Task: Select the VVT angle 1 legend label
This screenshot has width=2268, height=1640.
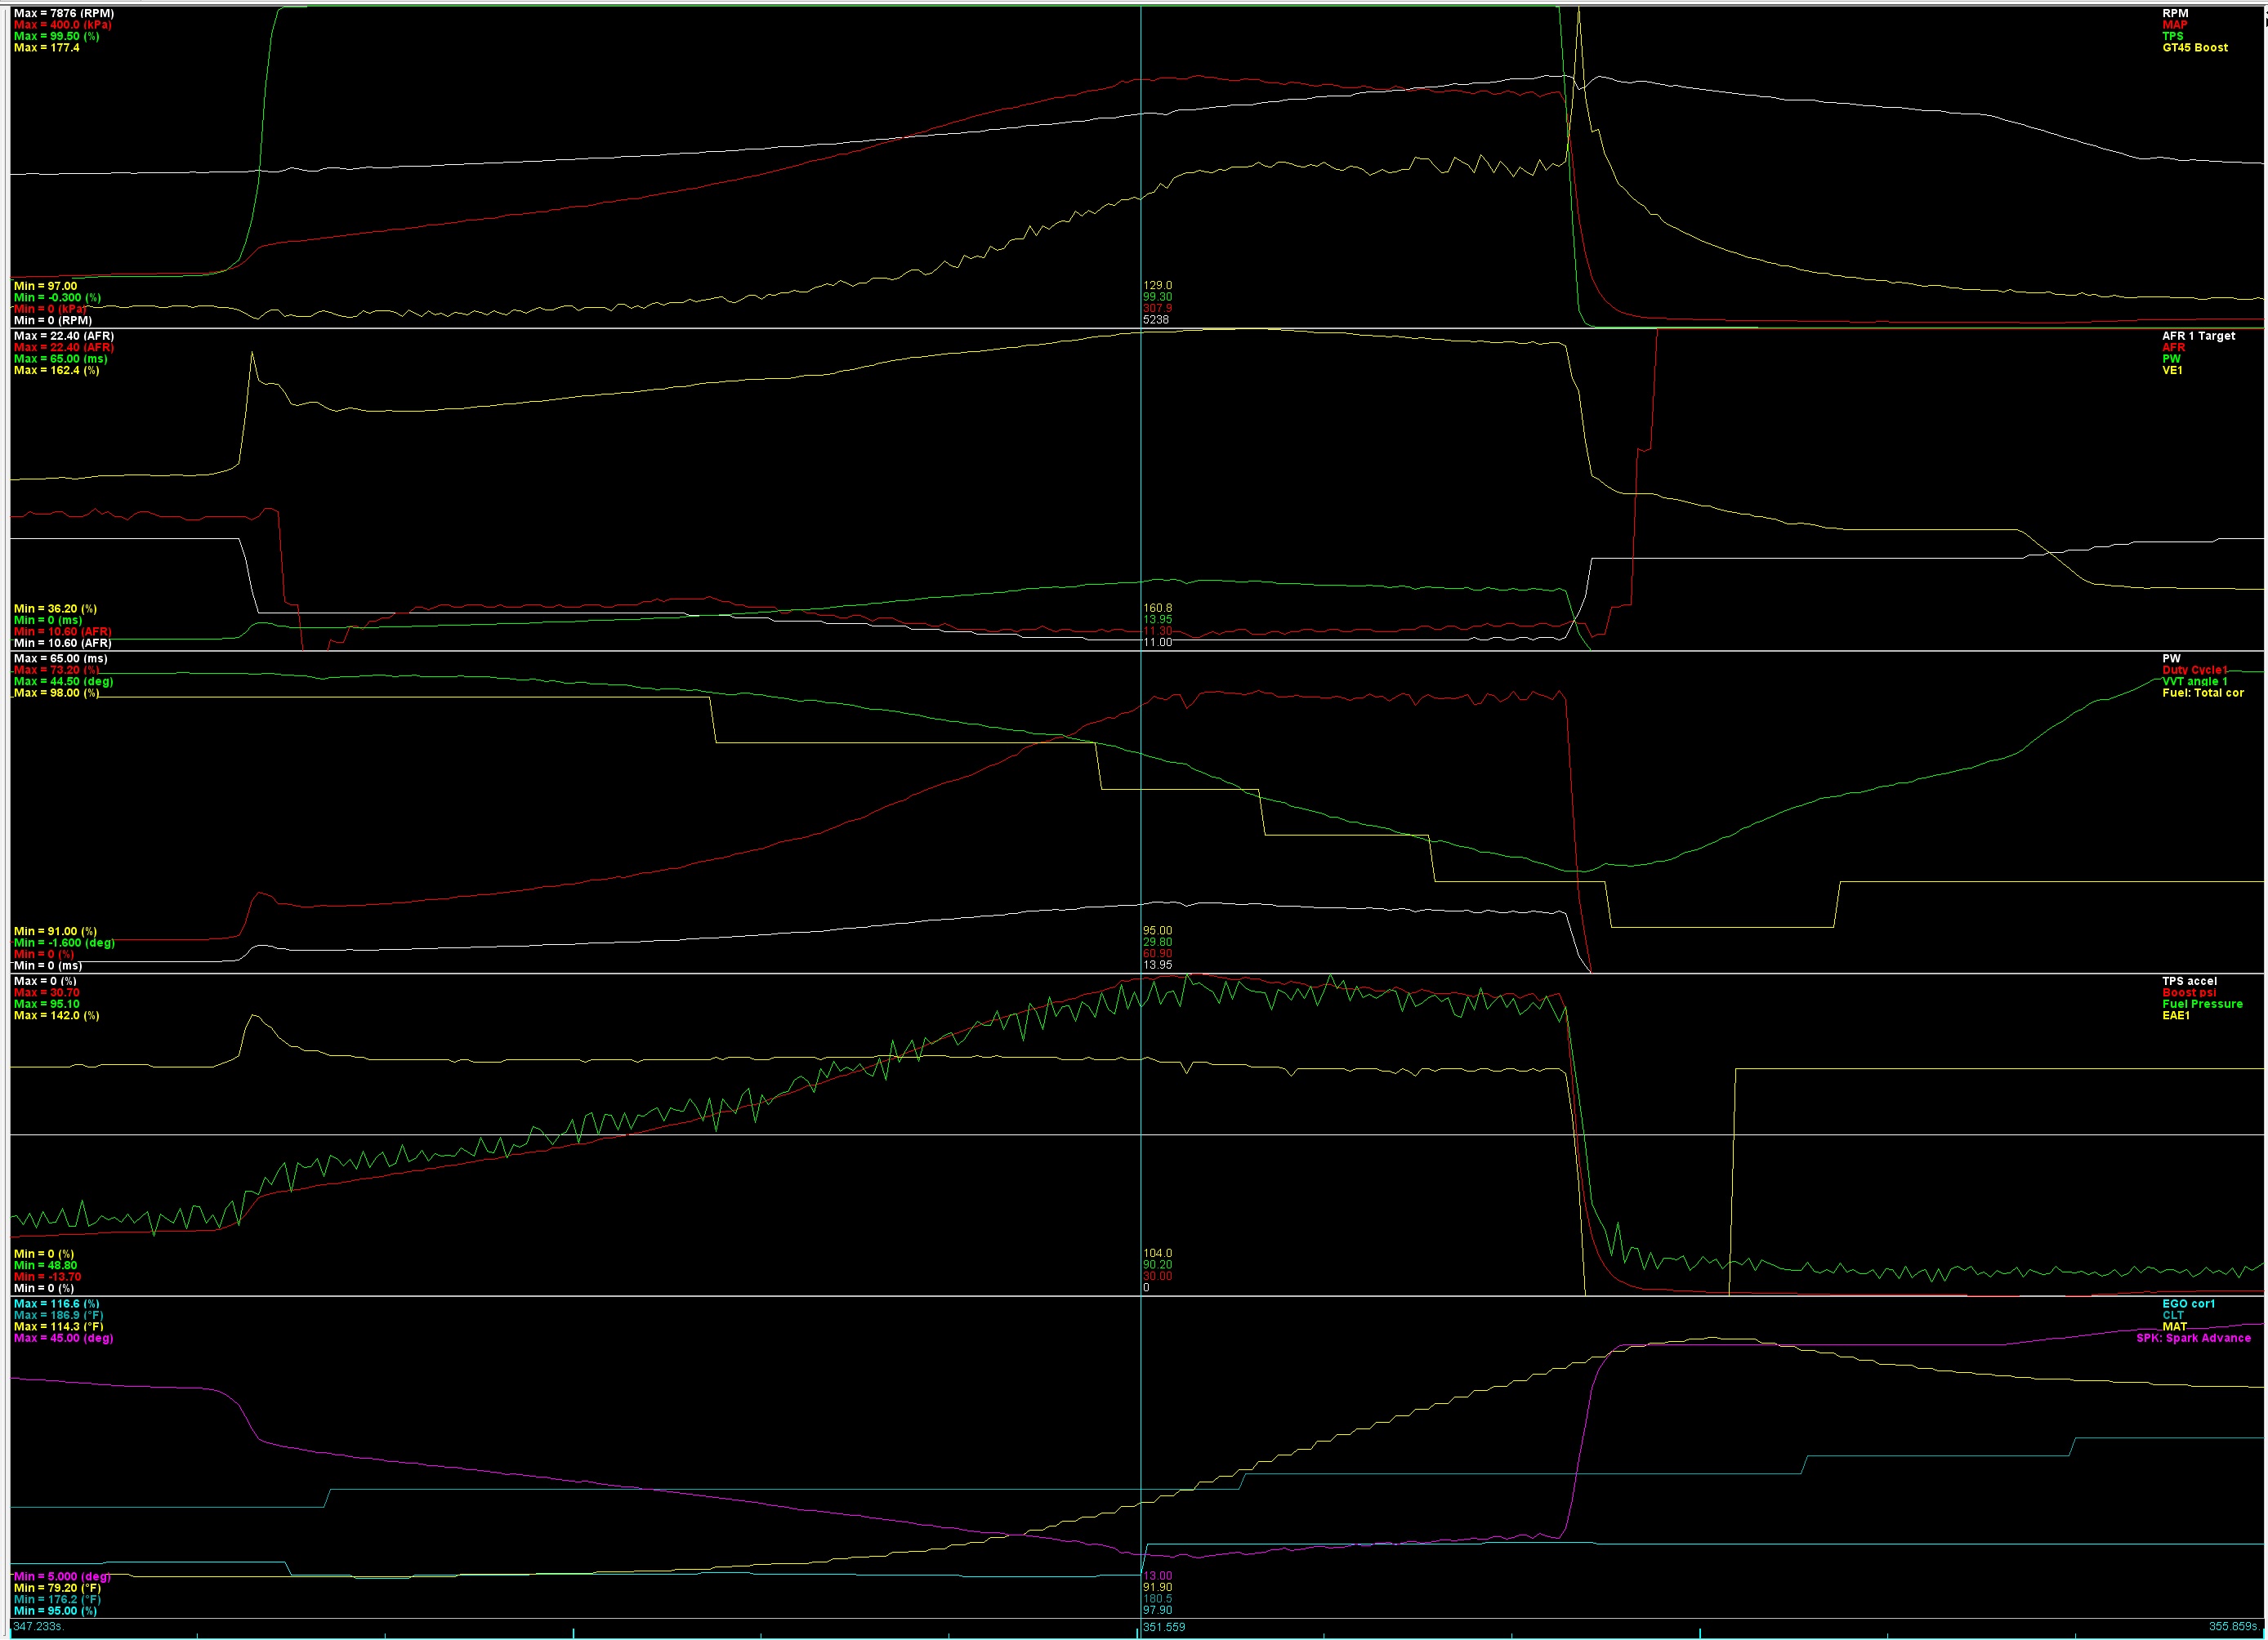Action: 2194,682
